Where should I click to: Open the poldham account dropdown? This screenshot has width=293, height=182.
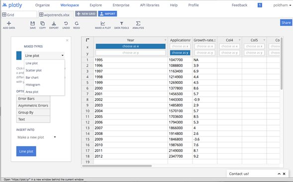coord(282,5)
